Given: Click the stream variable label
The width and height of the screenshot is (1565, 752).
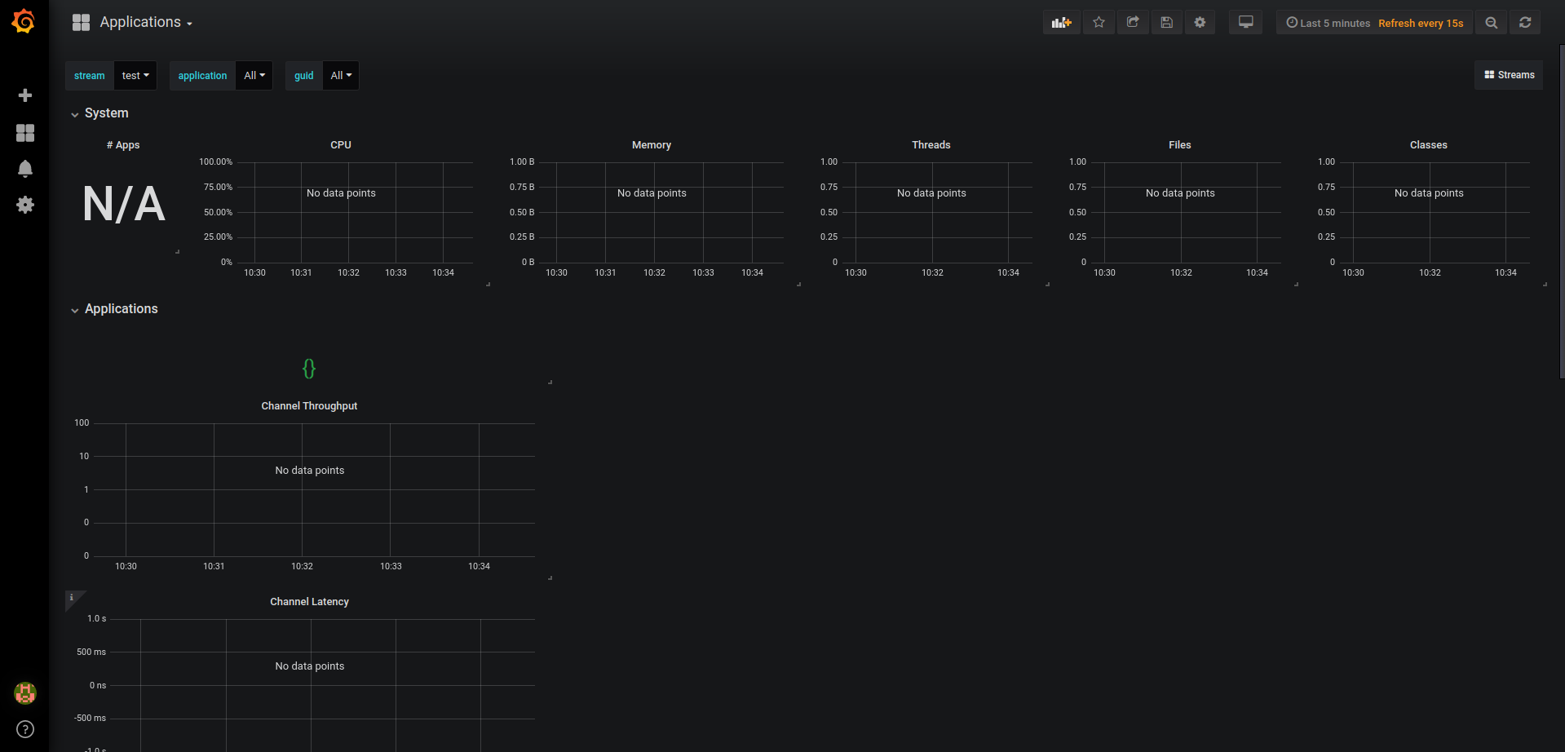Looking at the screenshot, I should (x=90, y=75).
